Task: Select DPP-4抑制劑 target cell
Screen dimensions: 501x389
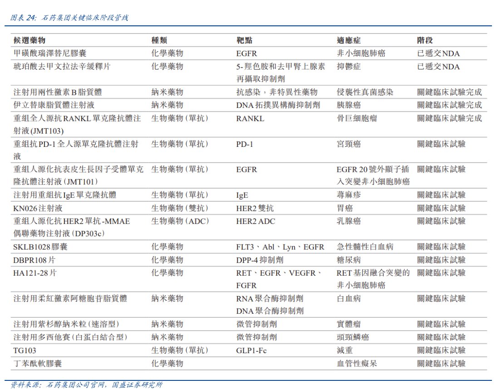Action: point(260,260)
